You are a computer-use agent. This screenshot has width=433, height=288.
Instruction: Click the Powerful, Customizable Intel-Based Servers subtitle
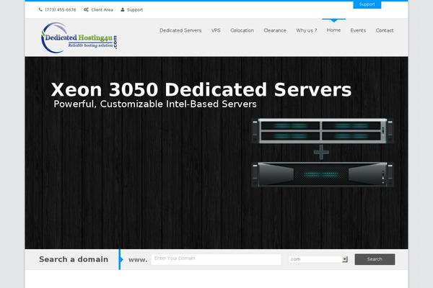155,104
